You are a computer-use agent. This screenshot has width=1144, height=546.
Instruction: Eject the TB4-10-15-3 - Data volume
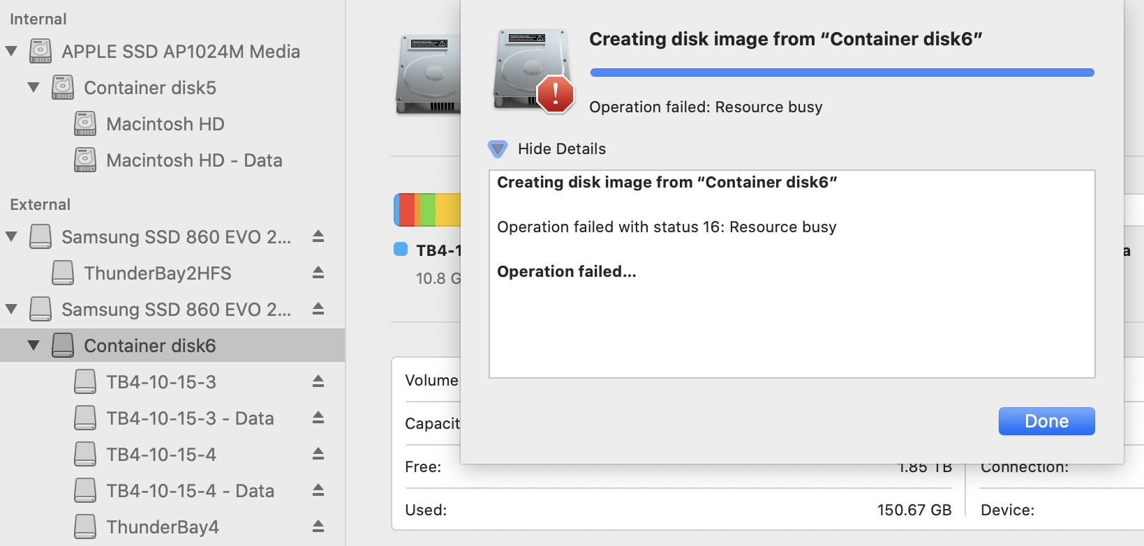click(318, 418)
